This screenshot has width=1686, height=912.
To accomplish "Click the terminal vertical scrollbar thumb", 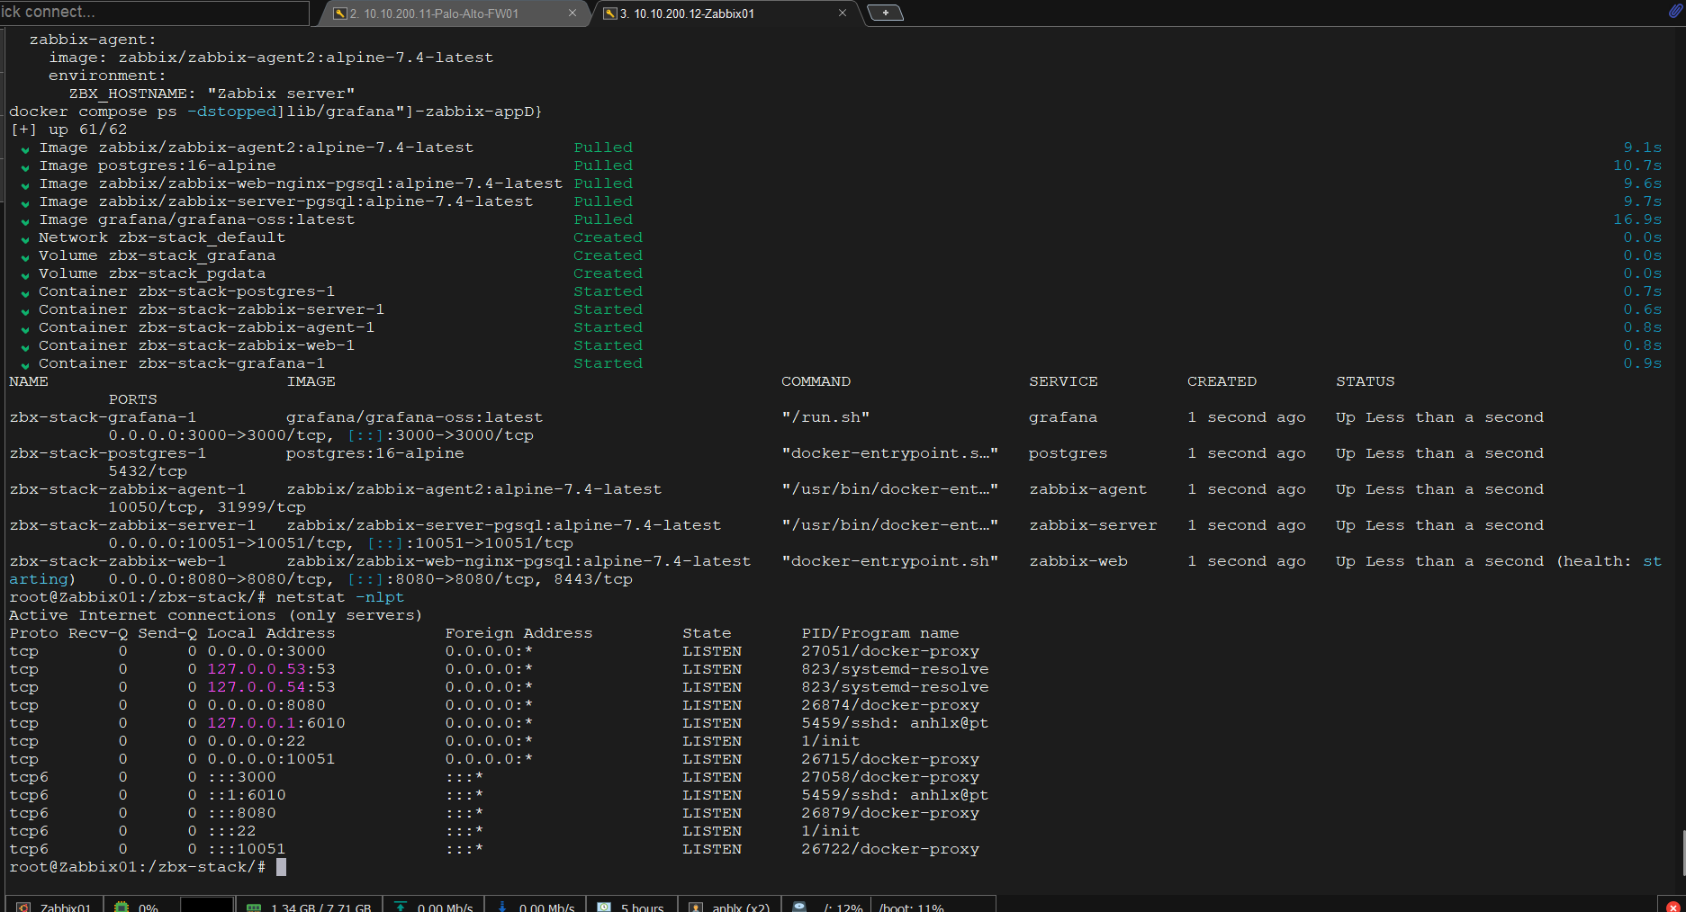I will point(1682,853).
